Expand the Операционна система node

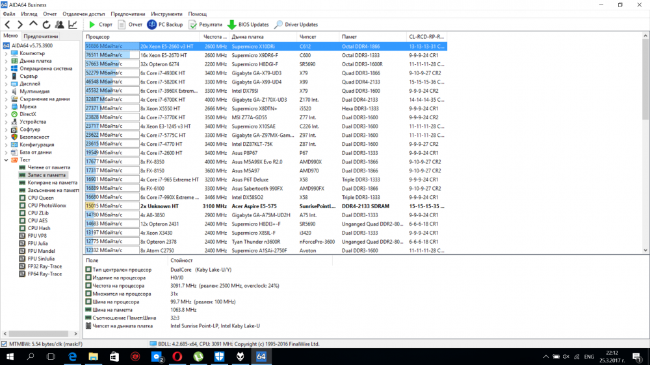click(x=6, y=69)
